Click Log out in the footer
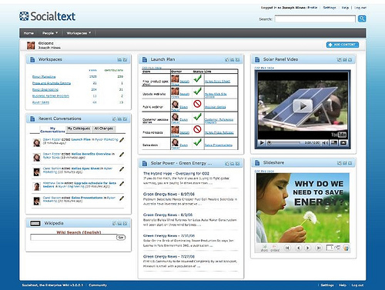 pyautogui.click(x=357, y=285)
